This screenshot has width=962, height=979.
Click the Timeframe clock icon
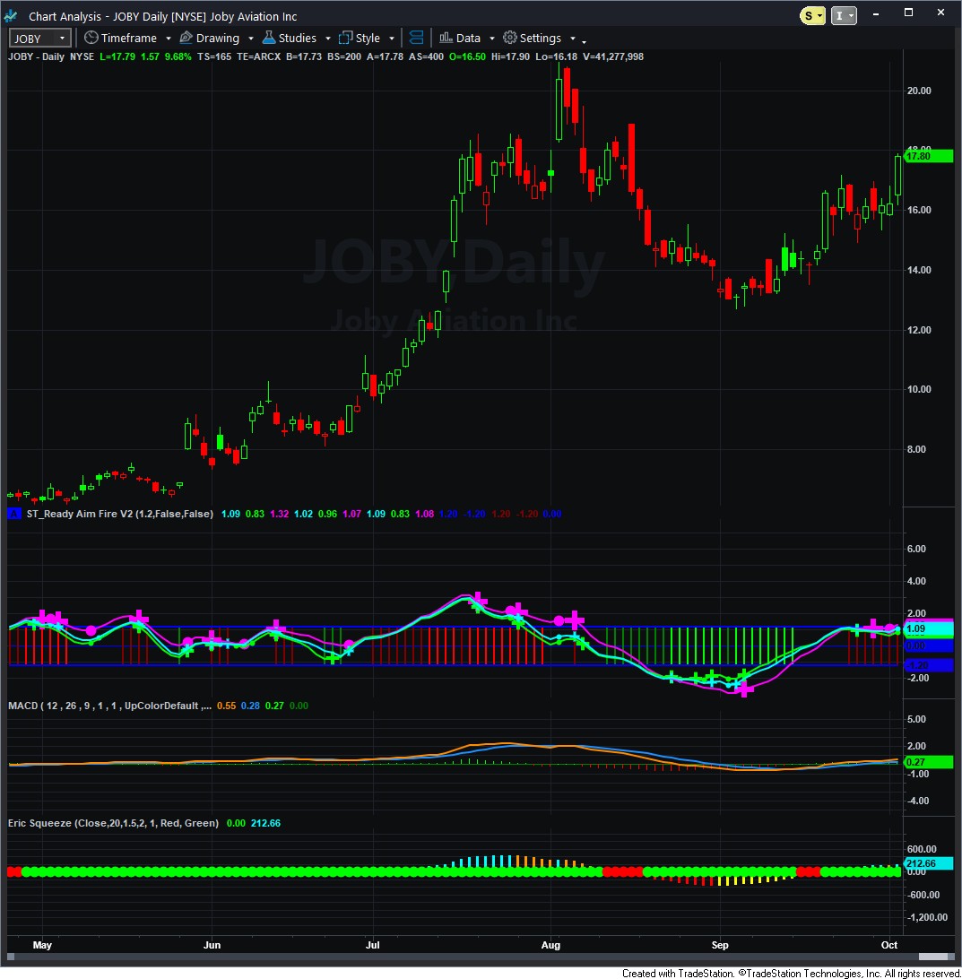(x=91, y=38)
